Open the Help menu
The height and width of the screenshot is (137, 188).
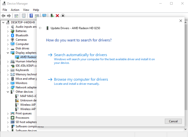click(36, 10)
